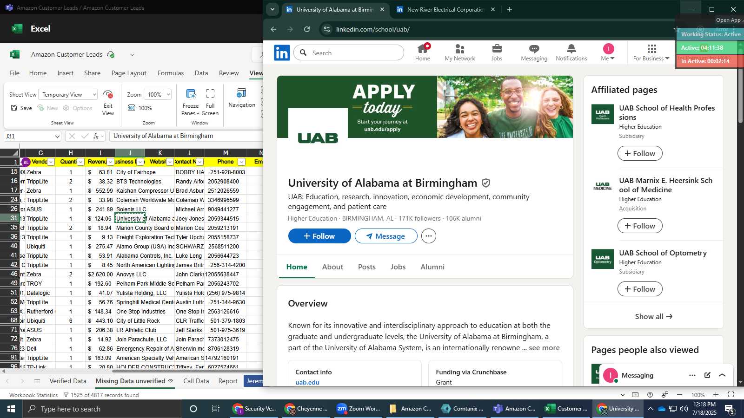The width and height of the screenshot is (744, 418).
Task: Open the all sheets list icon
Action: tap(37, 381)
